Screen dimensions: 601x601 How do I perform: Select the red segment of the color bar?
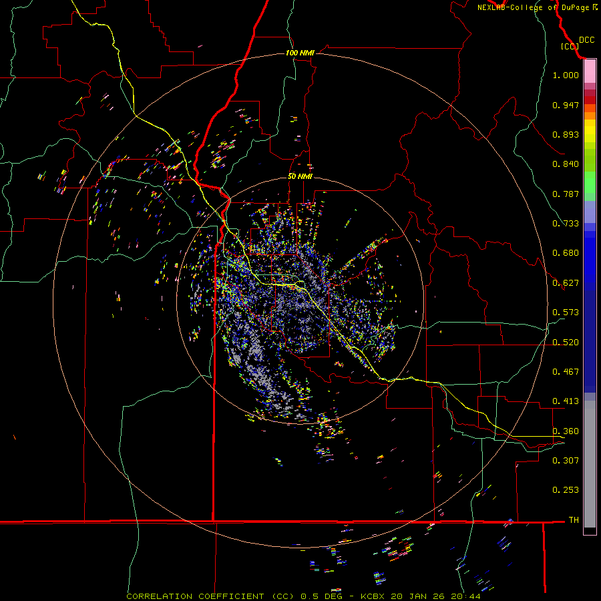pyautogui.click(x=590, y=100)
